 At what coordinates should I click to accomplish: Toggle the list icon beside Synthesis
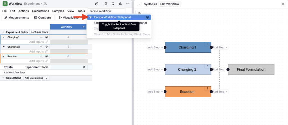pyautogui.click(x=139, y=4)
